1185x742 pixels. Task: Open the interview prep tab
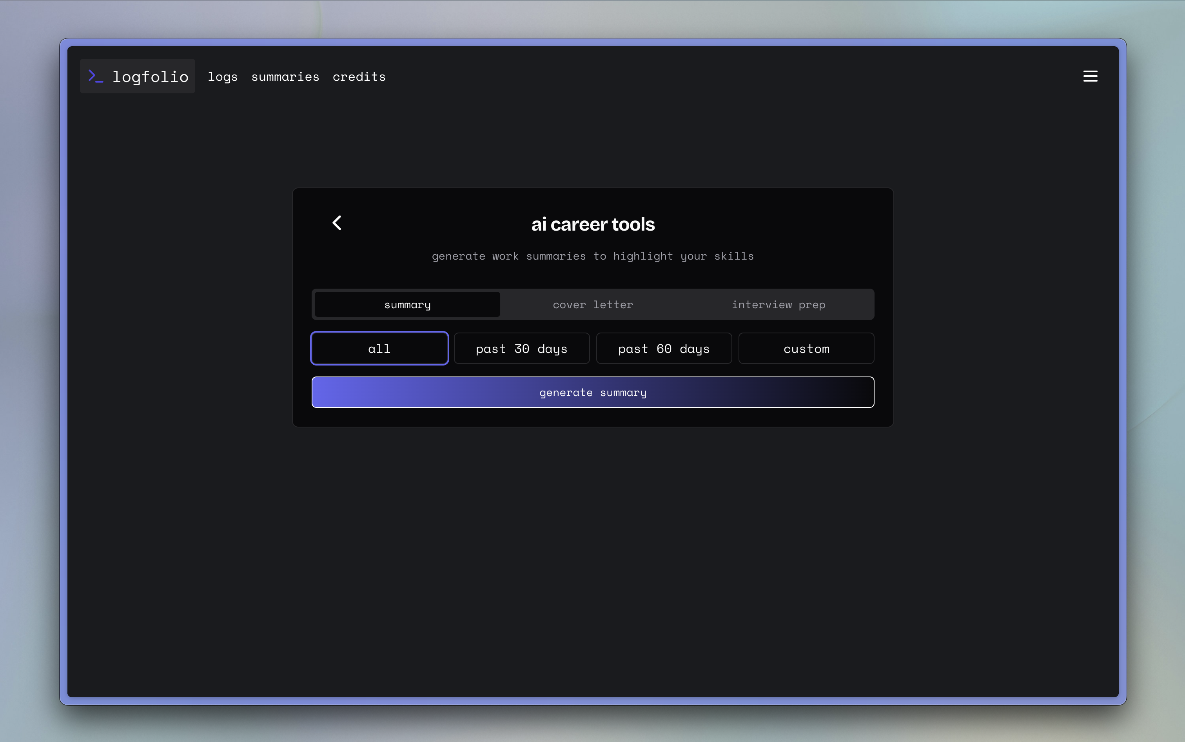[x=778, y=304]
